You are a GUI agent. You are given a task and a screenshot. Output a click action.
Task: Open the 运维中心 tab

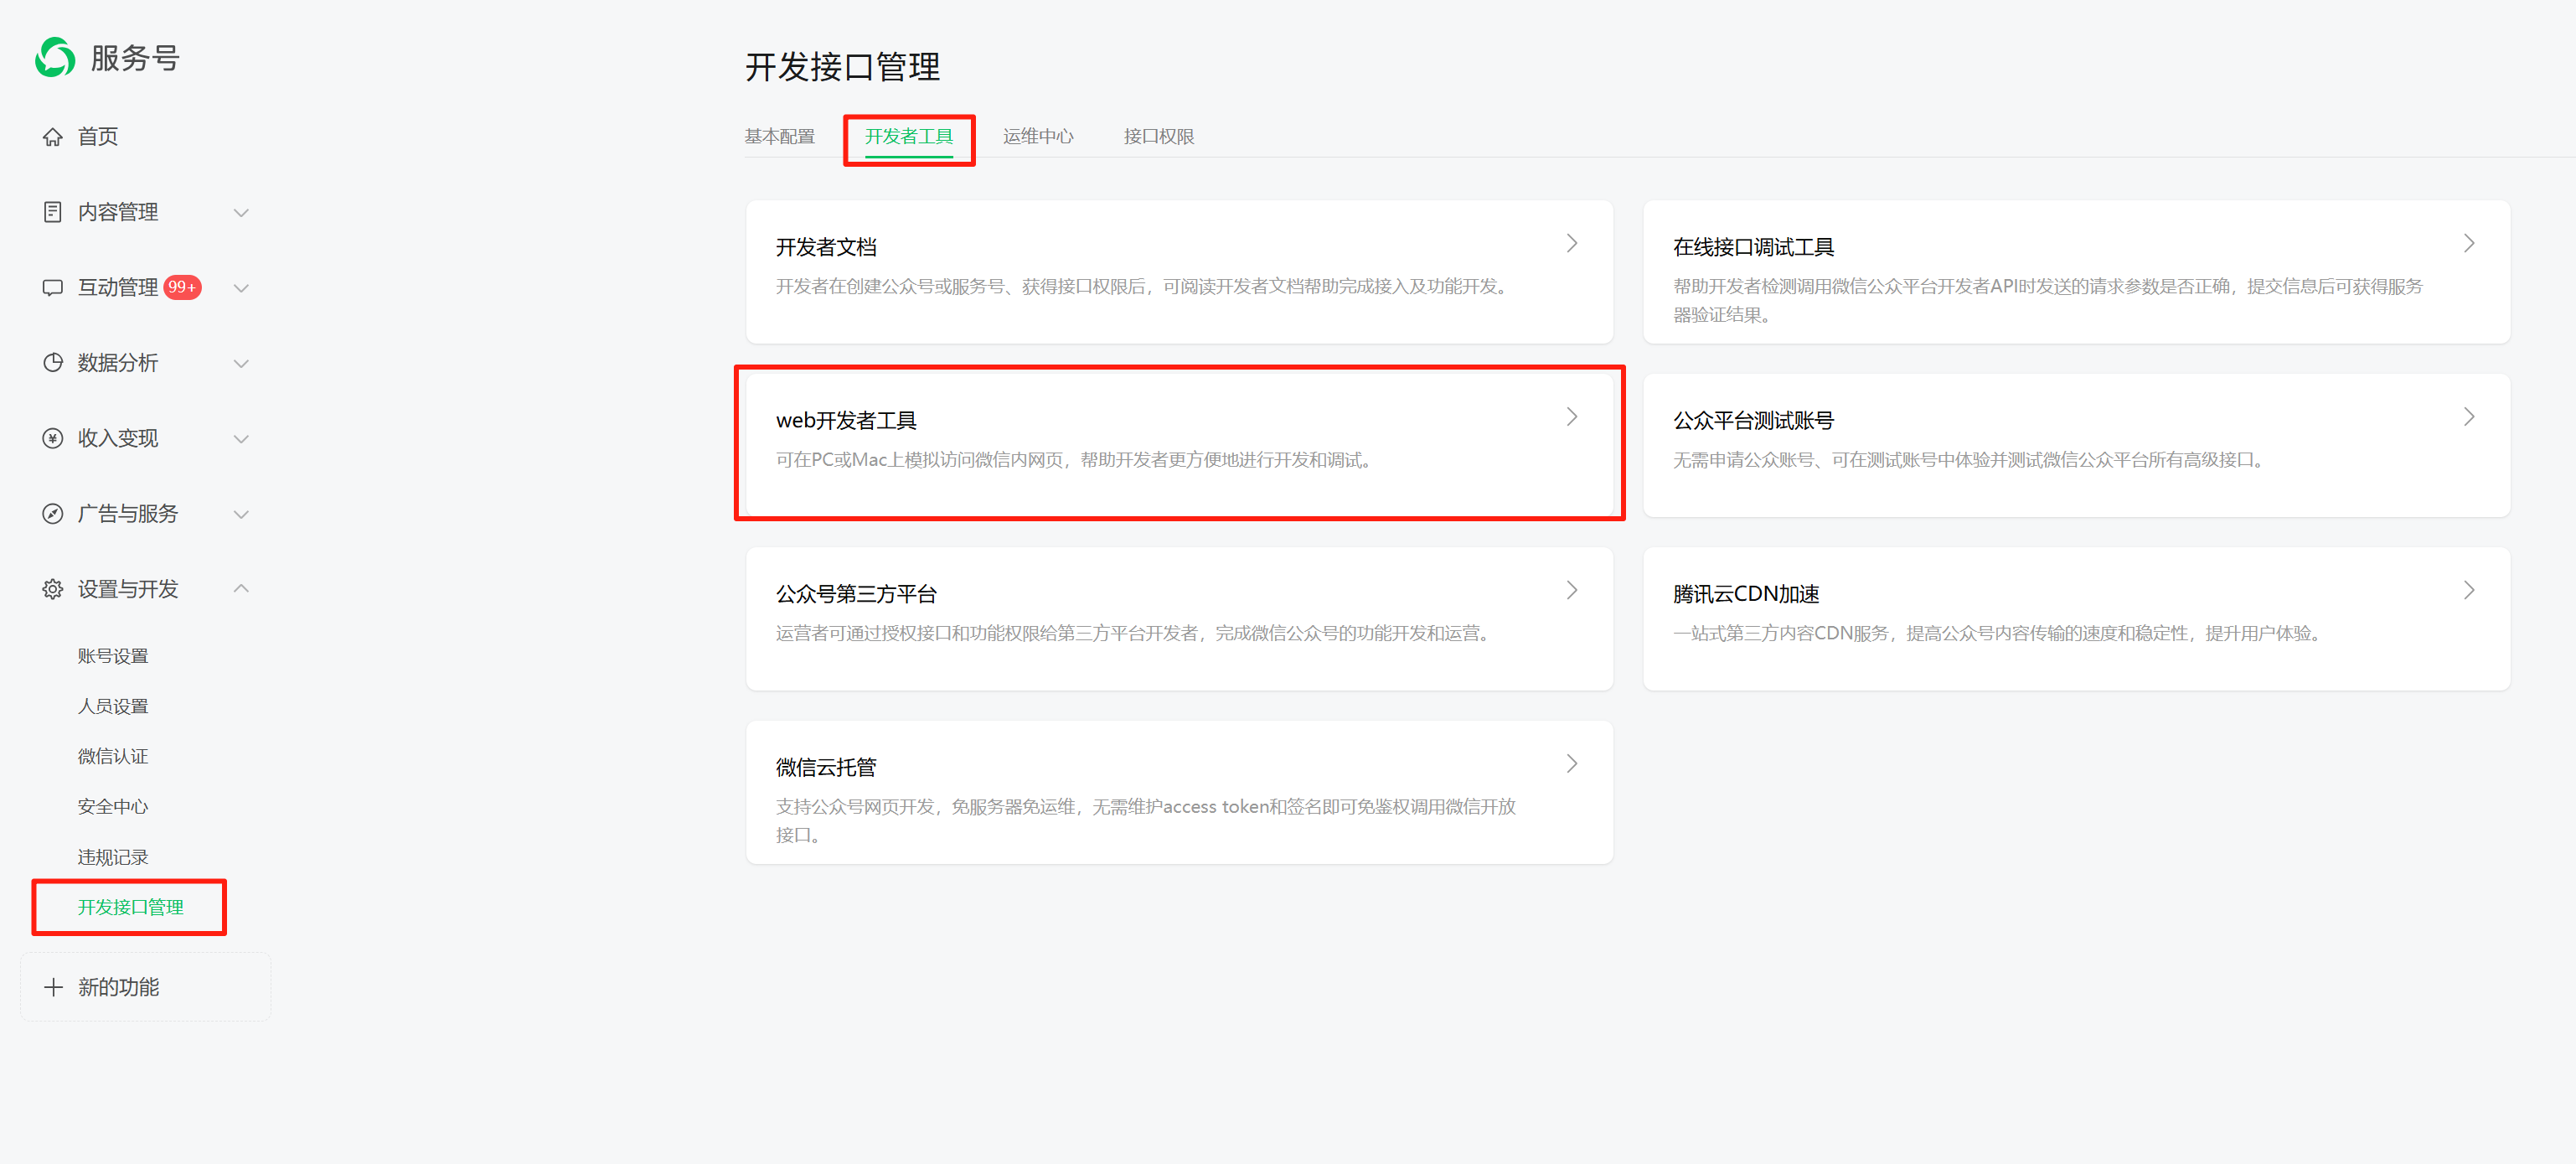(1038, 136)
